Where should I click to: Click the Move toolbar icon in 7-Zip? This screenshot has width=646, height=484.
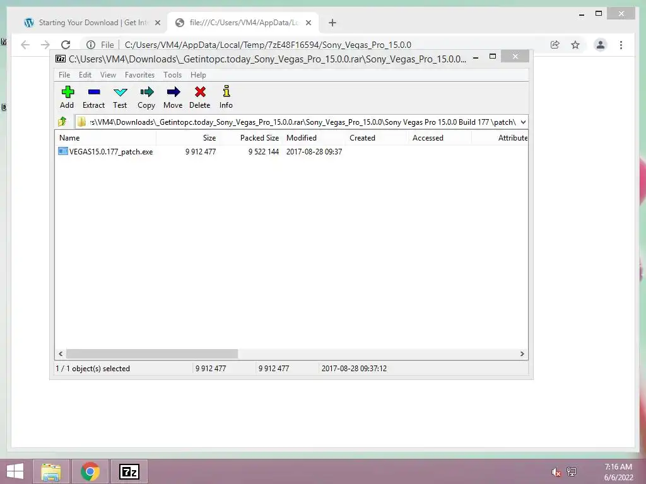(173, 92)
